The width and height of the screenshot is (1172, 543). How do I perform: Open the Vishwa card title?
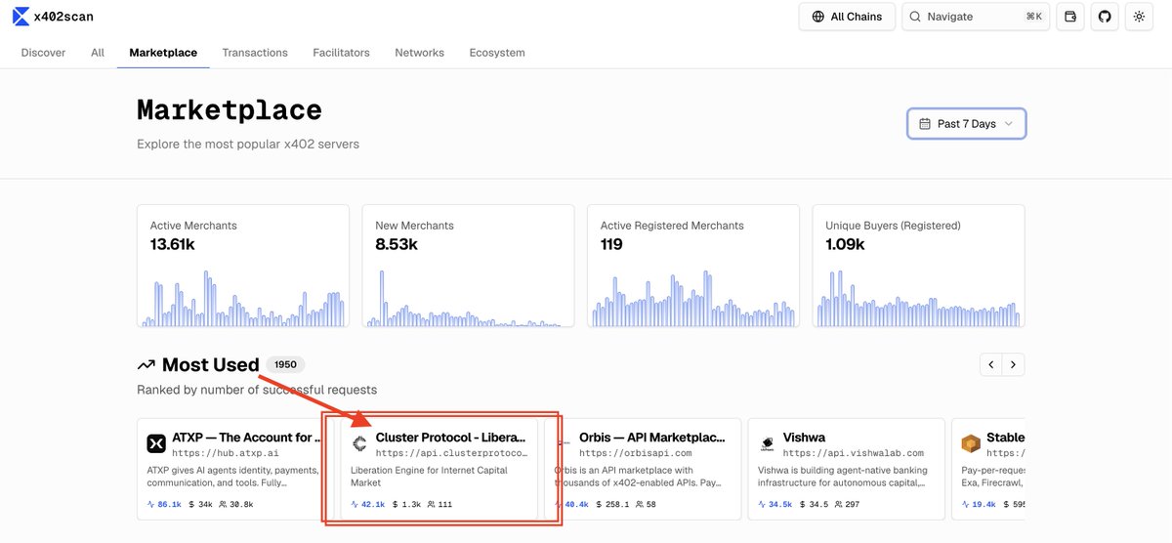804,438
